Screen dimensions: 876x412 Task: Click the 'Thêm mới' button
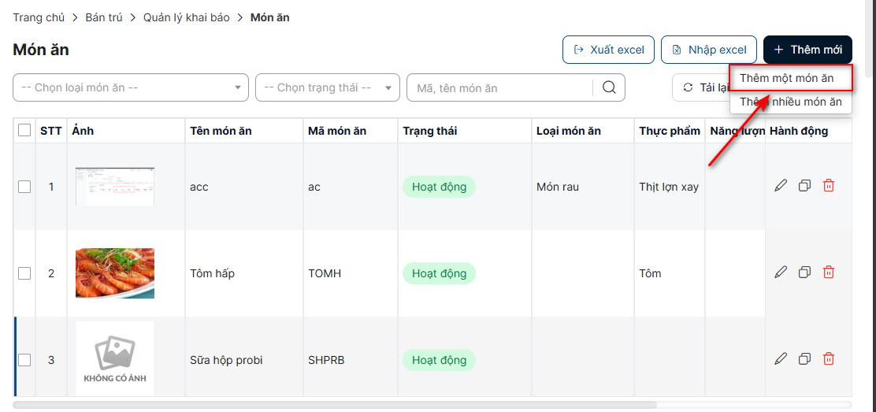click(x=807, y=50)
